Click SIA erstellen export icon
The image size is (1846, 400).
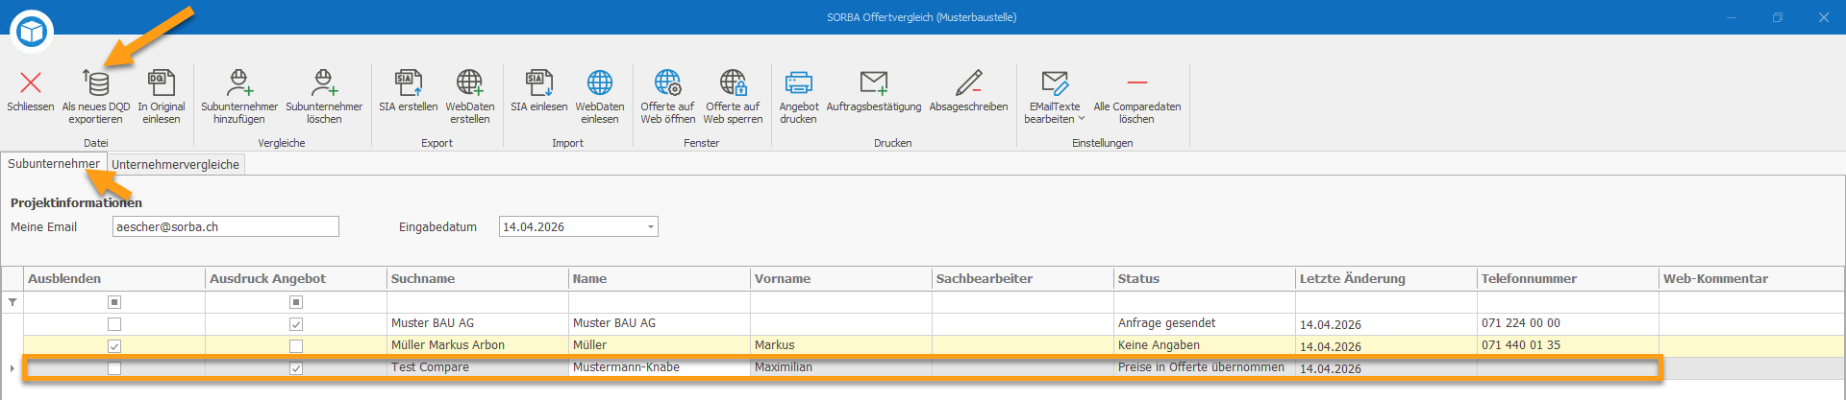tap(408, 82)
